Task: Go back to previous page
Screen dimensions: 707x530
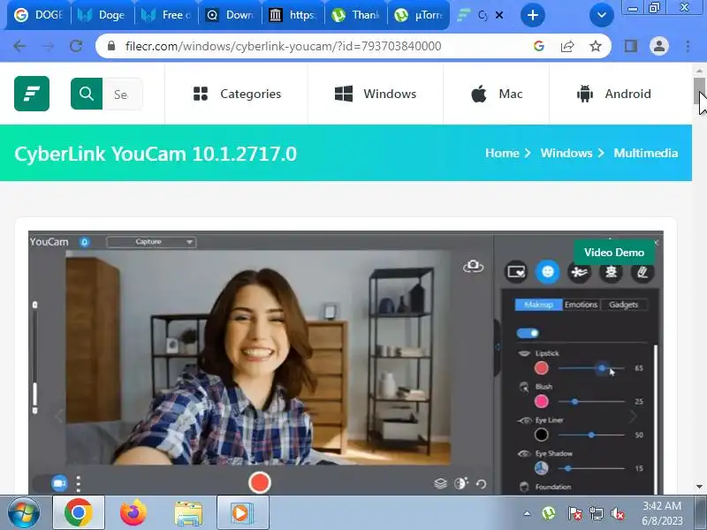Action: [19, 46]
